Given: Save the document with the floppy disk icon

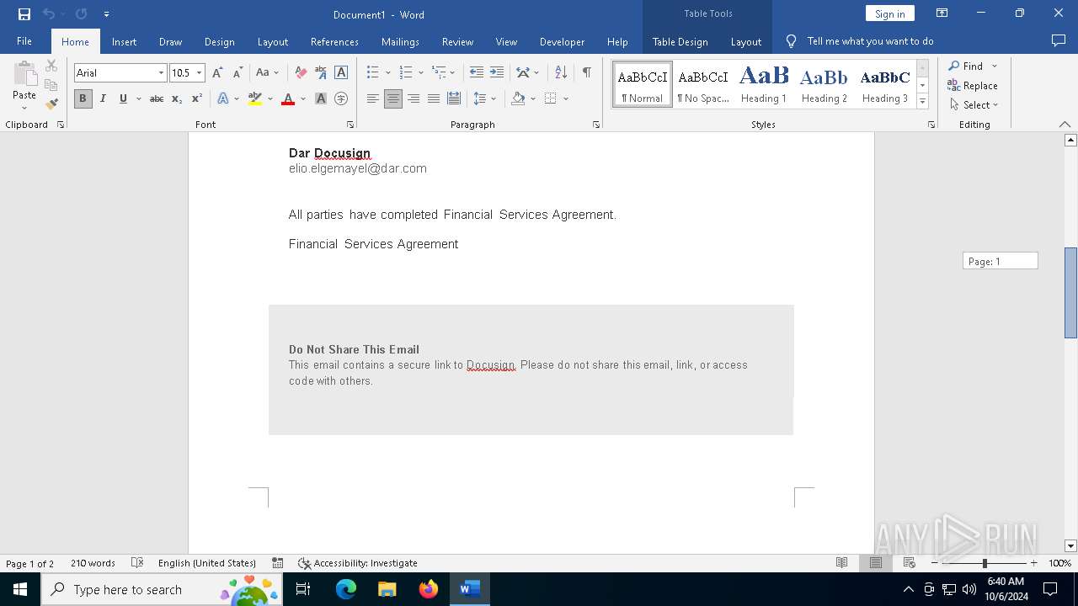Looking at the screenshot, I should point(24,14).
